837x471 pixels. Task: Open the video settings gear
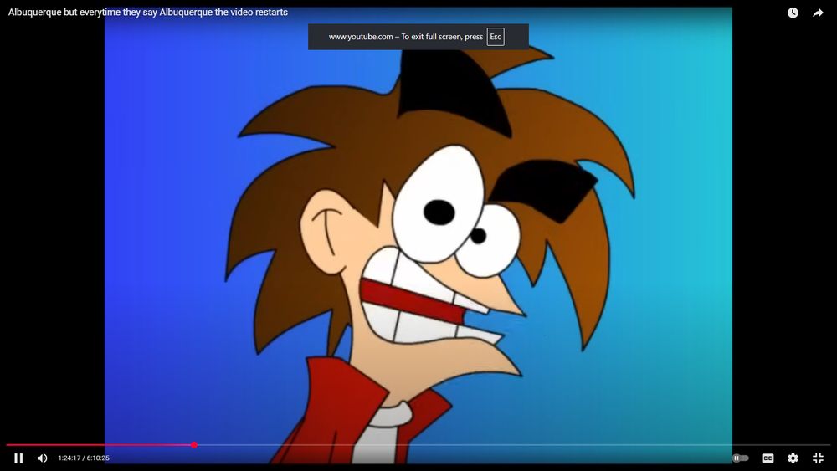point(793,458)
